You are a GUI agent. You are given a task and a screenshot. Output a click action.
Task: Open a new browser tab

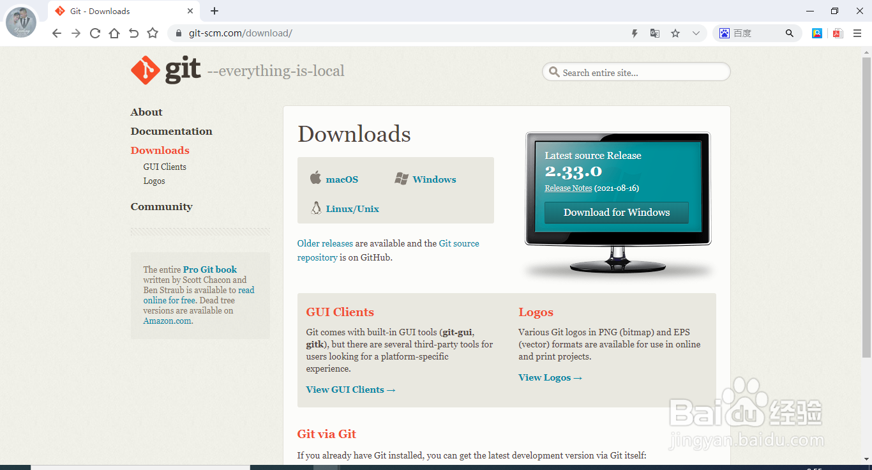(214, 11)
